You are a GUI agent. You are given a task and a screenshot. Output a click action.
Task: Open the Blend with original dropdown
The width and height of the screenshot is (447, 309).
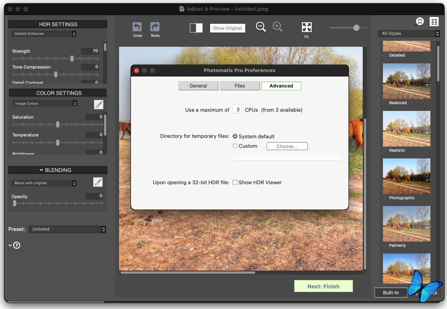[x=44, y=183]
